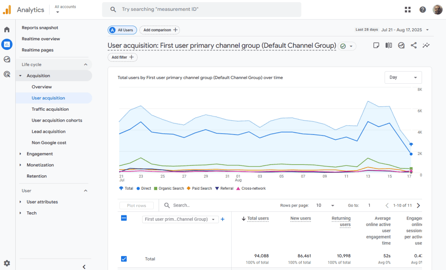Click the Add filter button
Viewport: 446px width, 270px height.
(x=122, y=57)
